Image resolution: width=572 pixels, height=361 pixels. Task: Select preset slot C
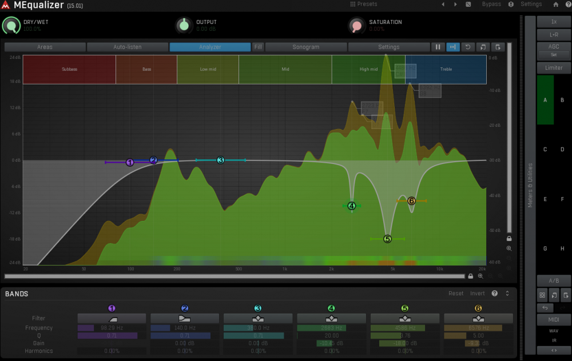click(545, 149)
